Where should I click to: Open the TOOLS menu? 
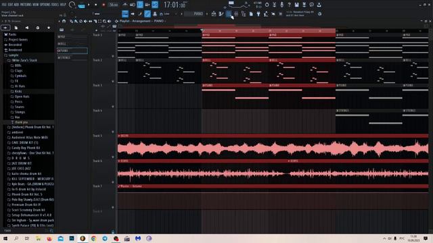(x=55, y=5)
